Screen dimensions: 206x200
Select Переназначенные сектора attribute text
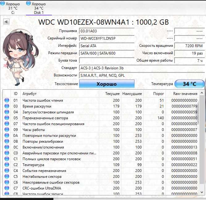[x=45, y=118]
